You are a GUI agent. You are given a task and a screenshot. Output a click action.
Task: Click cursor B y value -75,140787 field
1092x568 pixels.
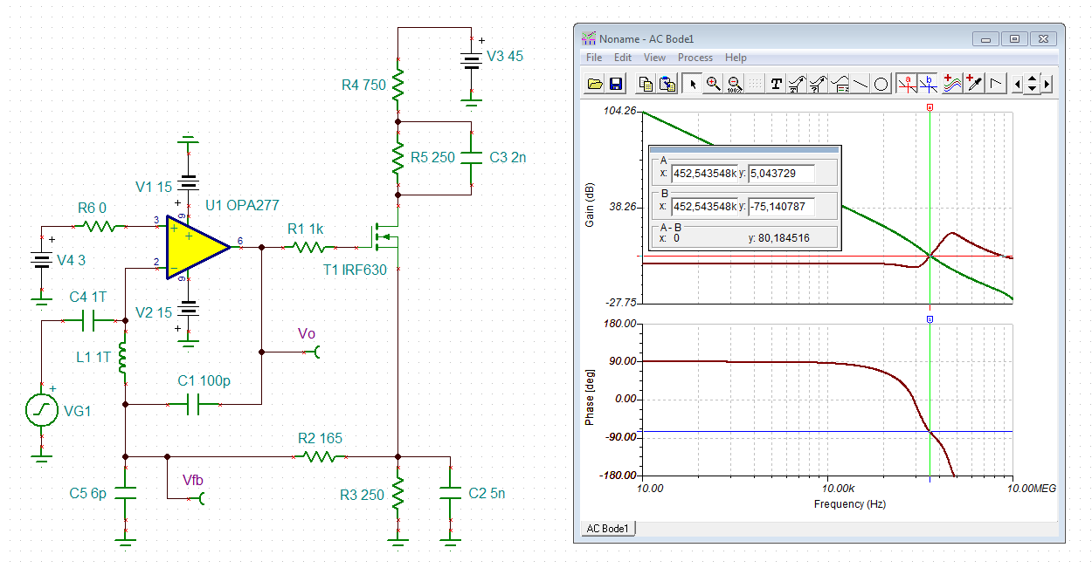point(782,207)
